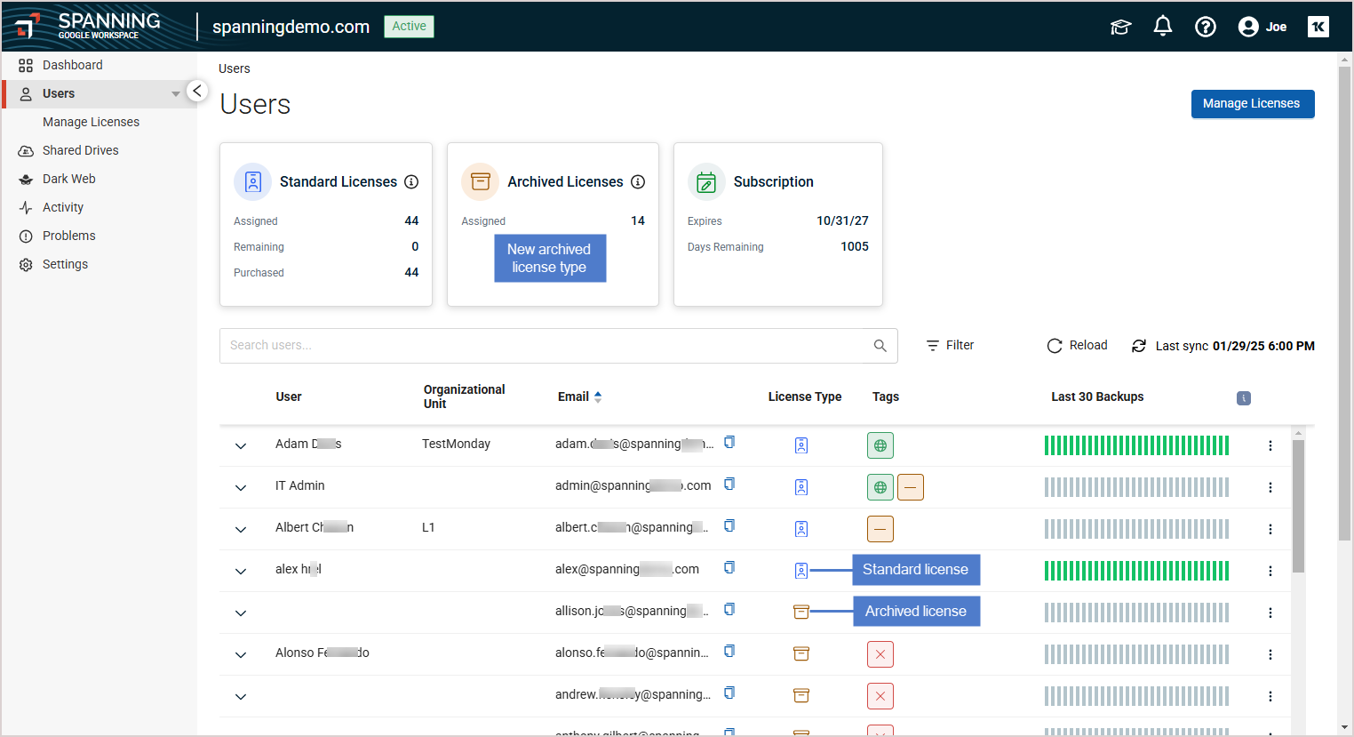Click the Active status badge
Screen dimensions: 1354x737
[409, 27]
